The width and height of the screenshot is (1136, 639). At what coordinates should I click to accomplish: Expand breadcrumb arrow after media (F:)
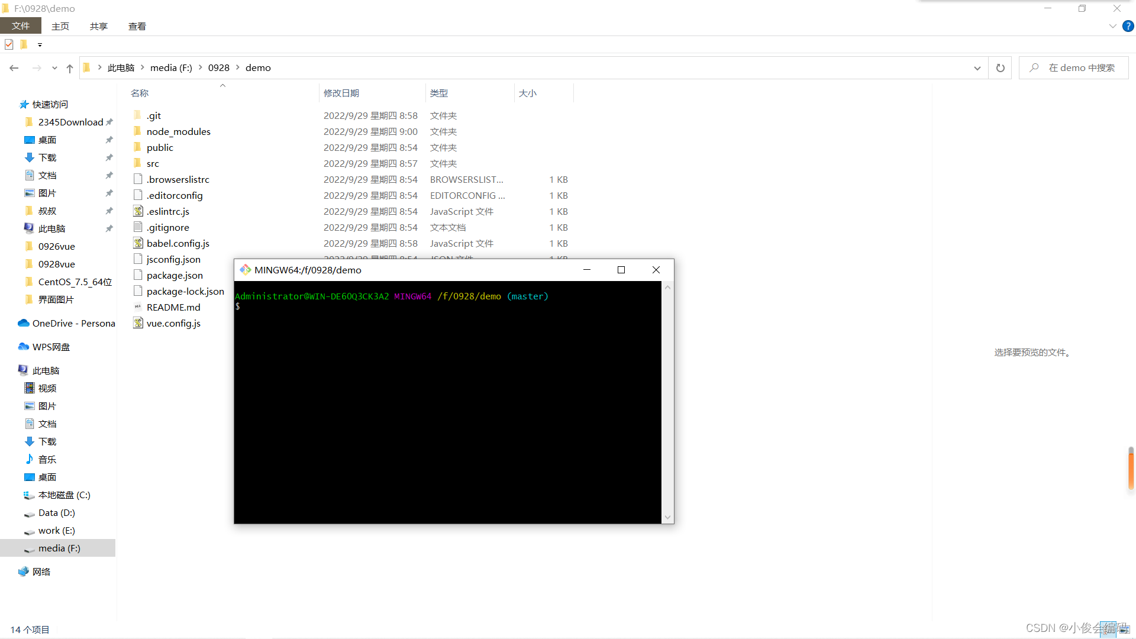(x=201, y=67)
